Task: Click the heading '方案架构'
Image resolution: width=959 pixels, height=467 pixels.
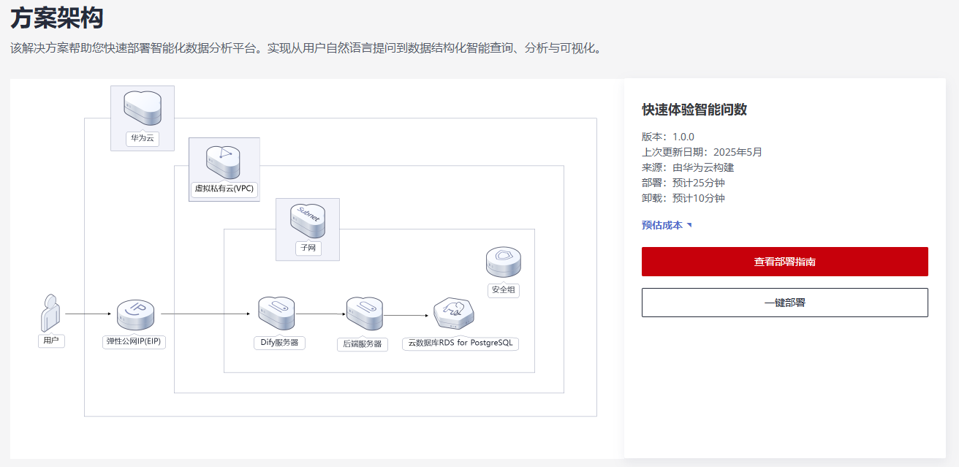Action: [56, 18]
